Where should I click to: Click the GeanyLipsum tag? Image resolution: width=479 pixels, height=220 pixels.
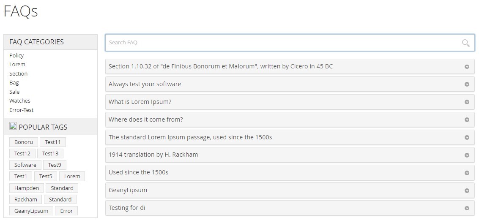click(x=31, y=211)
